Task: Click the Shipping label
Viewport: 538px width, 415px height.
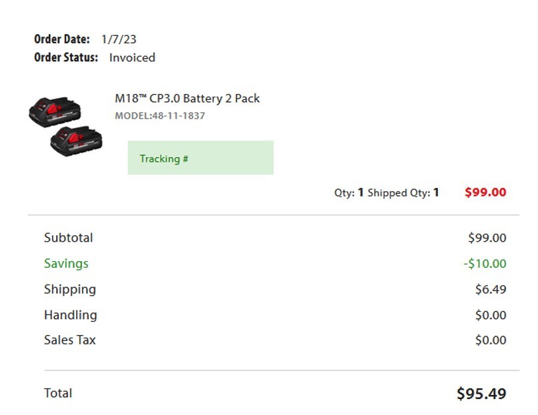Action: 70,289
